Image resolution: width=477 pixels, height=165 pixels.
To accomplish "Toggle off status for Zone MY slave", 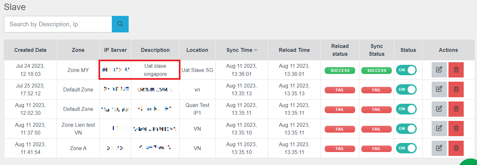I will [x=406, y=70].
